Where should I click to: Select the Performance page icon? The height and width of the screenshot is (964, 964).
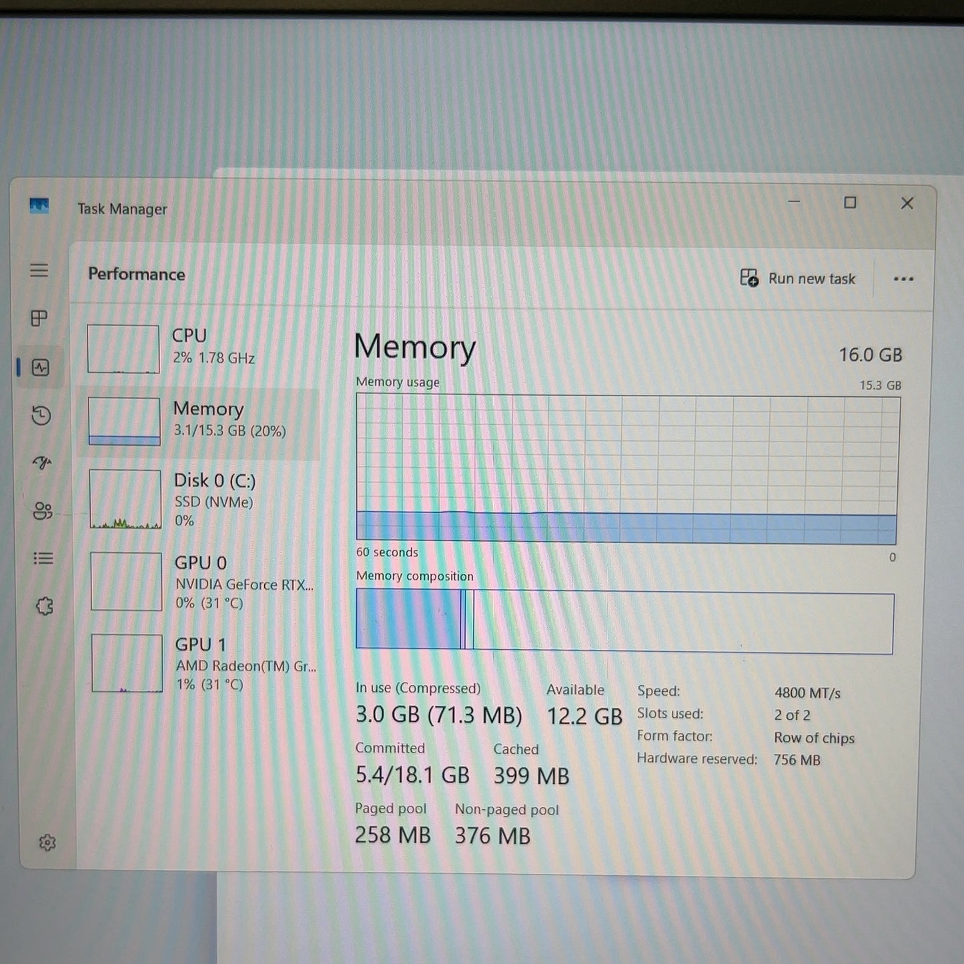tap(41, 368)
